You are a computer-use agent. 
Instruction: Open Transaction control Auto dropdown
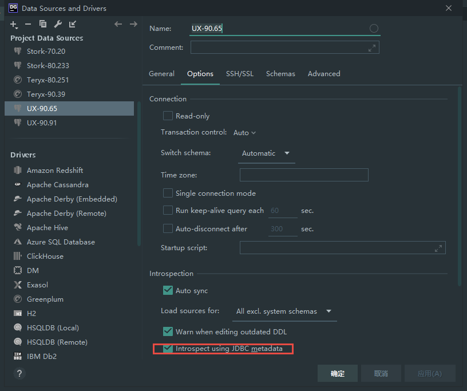coord(244,133)
